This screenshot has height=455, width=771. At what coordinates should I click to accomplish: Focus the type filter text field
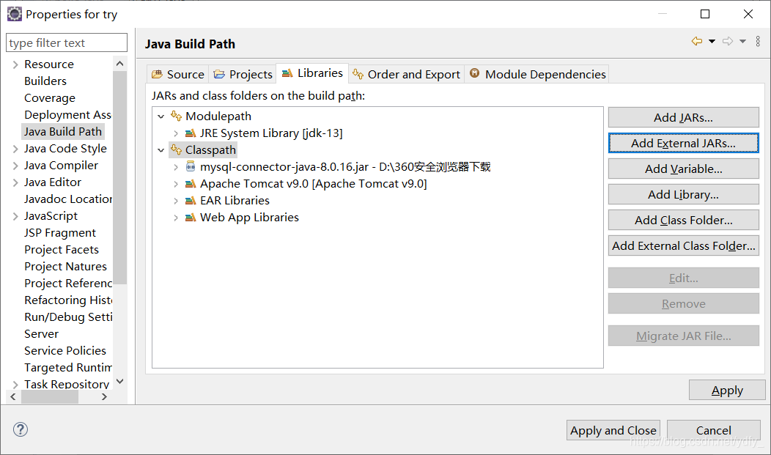tap(67, 42)
